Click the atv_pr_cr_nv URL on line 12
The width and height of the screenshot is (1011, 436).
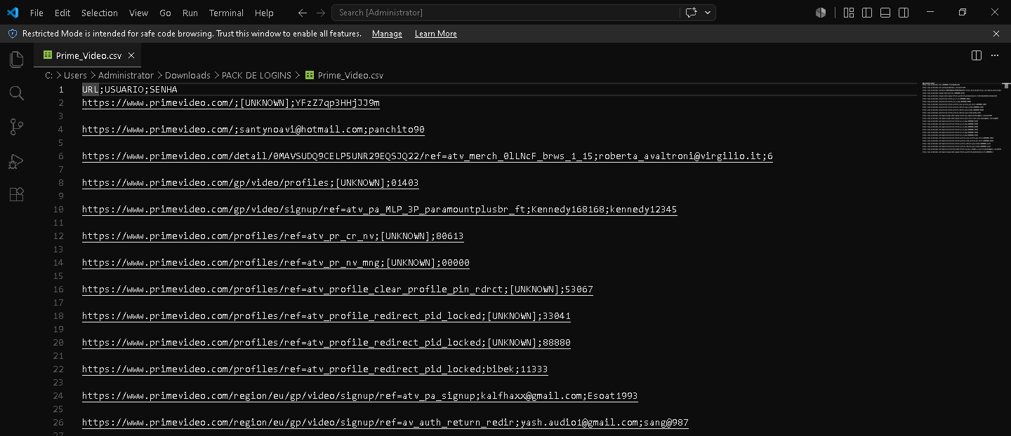[x=272, y=236]
